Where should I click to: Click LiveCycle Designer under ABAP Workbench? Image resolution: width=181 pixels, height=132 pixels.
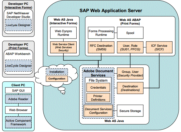18,66
